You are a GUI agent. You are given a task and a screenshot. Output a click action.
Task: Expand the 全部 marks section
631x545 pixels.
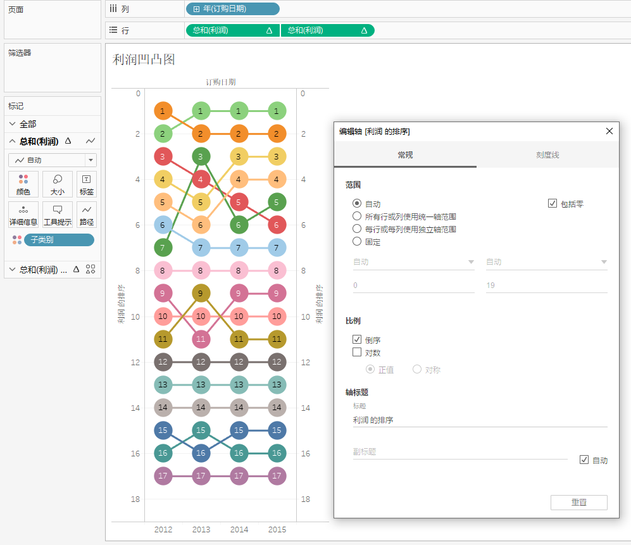[x=13, y=124]
